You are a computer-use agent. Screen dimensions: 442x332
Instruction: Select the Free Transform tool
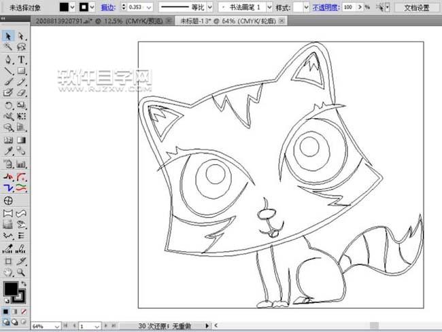point(21,116)
